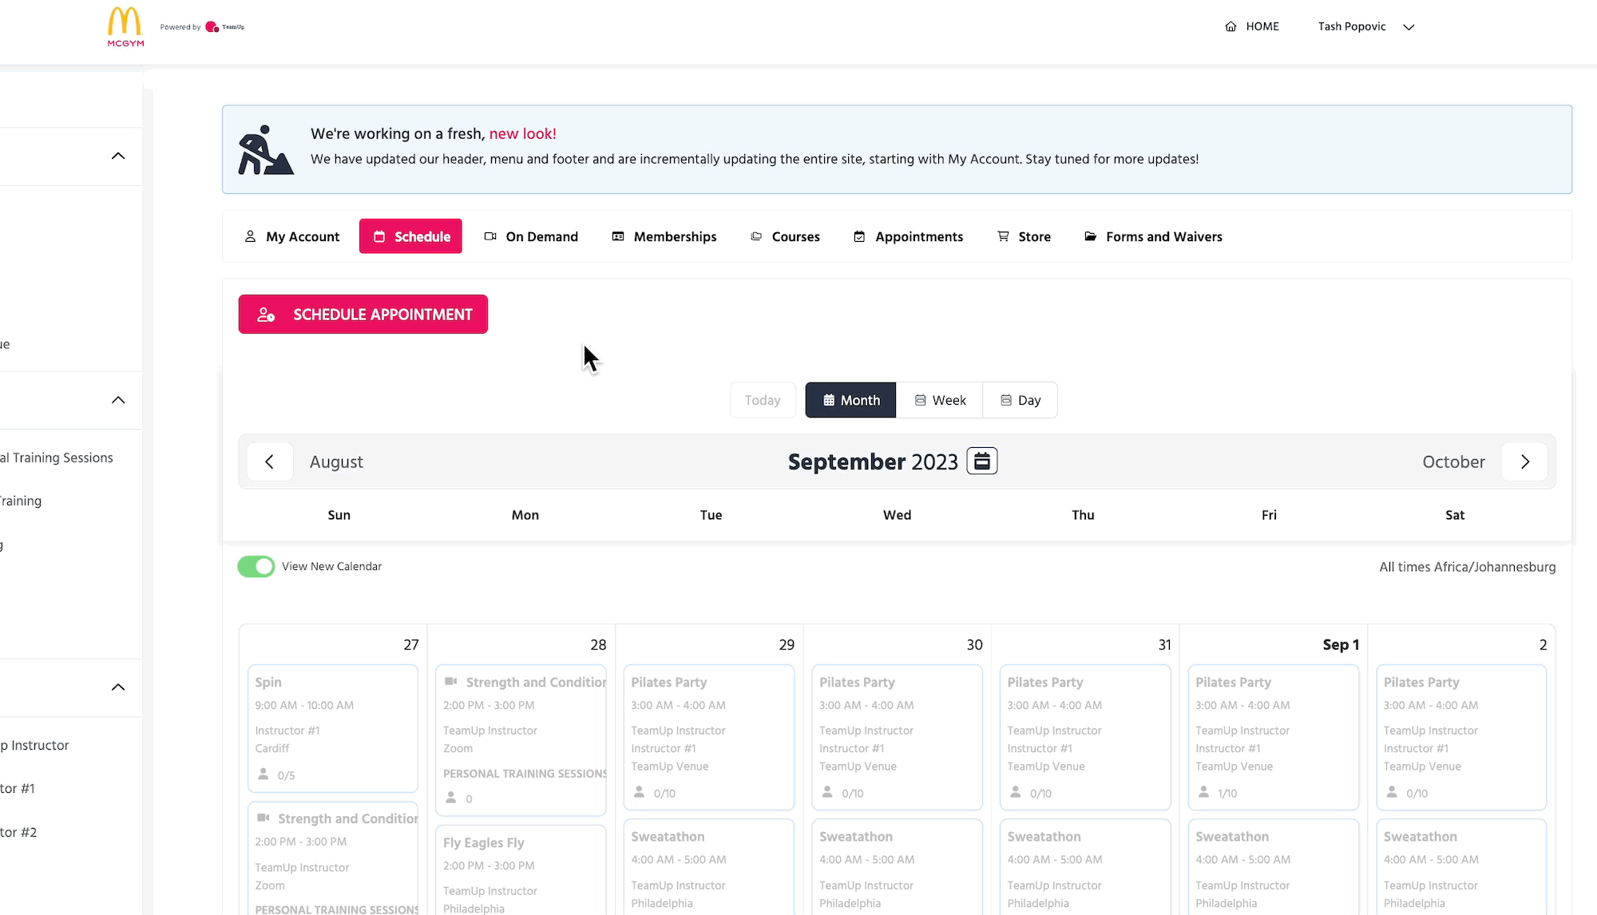1597x915 pixels.
Task: Click the TeamUp powered-by logo
Action: coord(224,27)
